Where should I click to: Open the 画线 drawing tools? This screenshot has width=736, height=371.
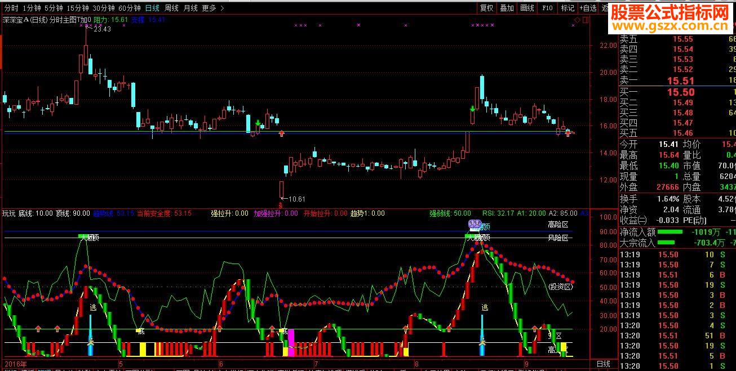[x=527, y=8]
